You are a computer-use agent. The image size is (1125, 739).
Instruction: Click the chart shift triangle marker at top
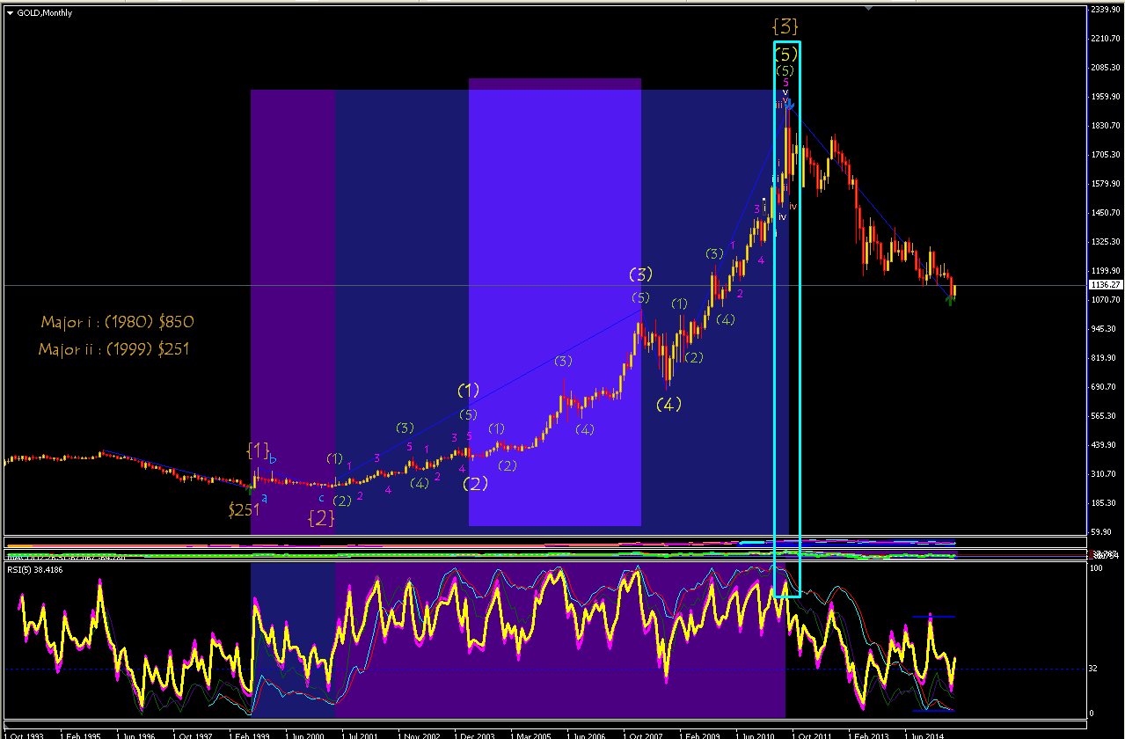click(869, 8)
